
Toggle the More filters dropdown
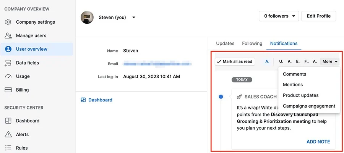coord(330,62)
